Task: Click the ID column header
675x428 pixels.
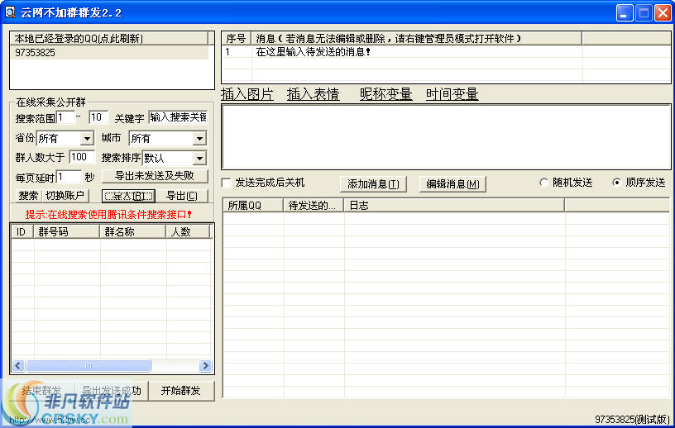Action: pos(22,232)
